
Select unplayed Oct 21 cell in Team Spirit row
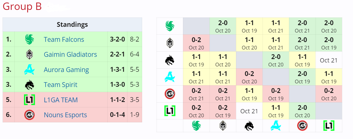[329, 60]
